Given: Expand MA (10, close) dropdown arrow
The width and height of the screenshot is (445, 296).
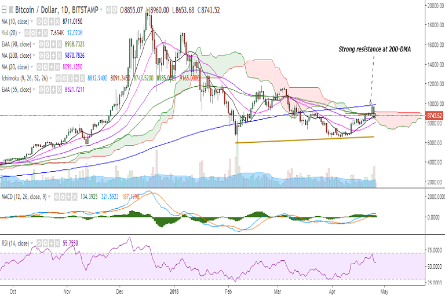Looking at the screenshot, I should tap(32, 21).
